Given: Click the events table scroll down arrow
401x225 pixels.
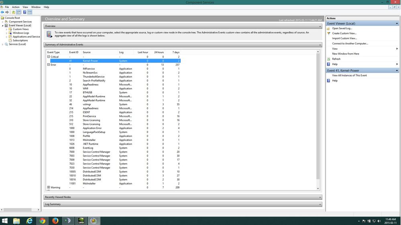Looking at the screenshot, I should click(318, 189).
